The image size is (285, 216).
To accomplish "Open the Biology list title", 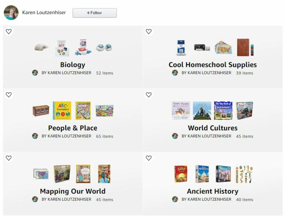I will tap(73, 65).
